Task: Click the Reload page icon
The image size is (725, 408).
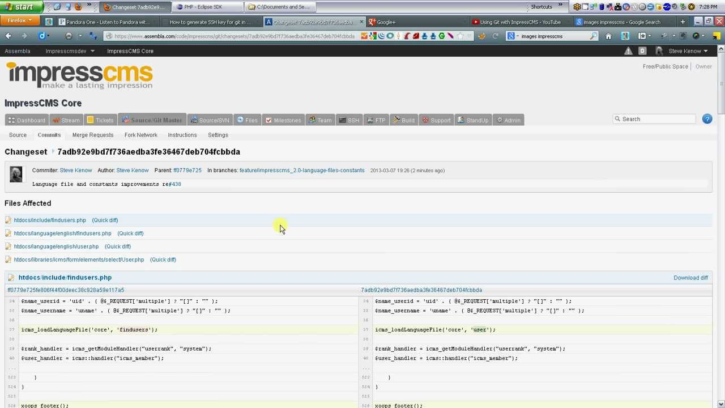Action: point(496,36)
